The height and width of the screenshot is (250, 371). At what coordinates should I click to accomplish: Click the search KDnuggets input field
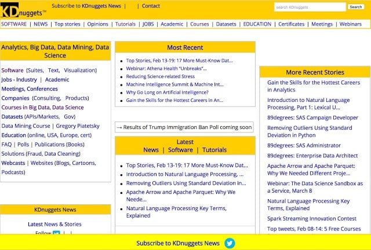point(310,7)
